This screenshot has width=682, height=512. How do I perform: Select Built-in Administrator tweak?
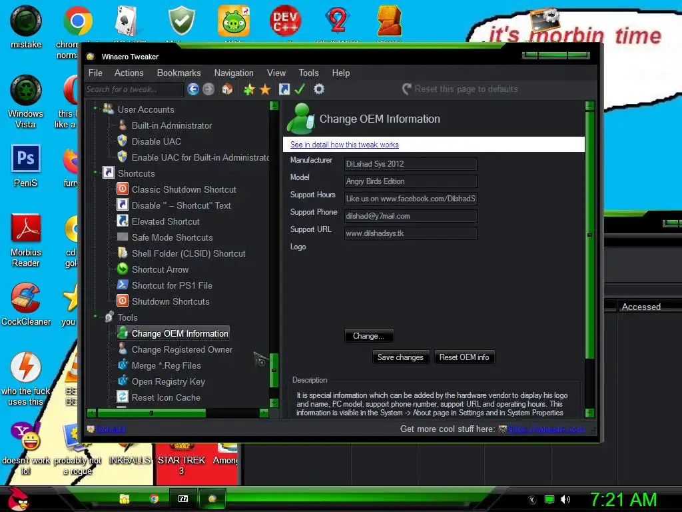pos(171,126)
